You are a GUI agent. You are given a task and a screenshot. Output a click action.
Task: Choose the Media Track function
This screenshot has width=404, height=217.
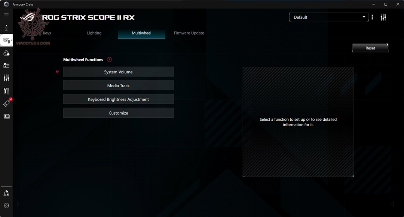click(x=118, y=85)
